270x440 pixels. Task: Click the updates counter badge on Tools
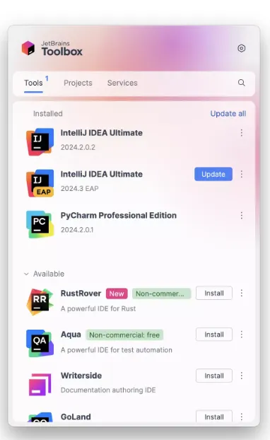pos(47,79)
